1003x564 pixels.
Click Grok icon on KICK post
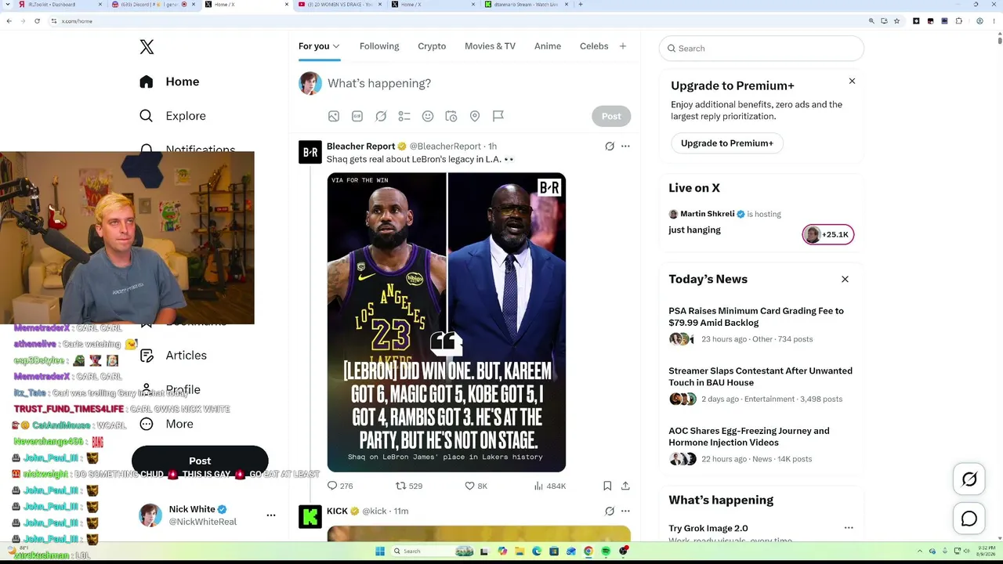[610, 511]
